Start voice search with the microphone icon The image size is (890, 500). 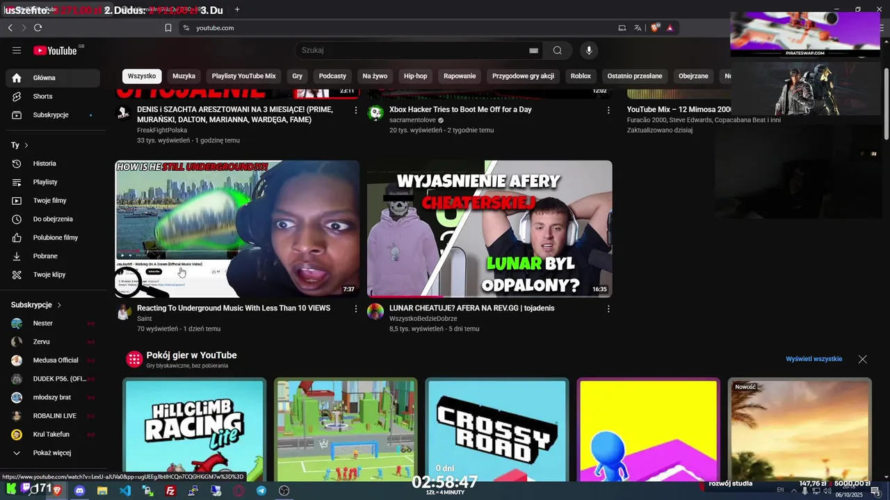[x=589, y=50]
